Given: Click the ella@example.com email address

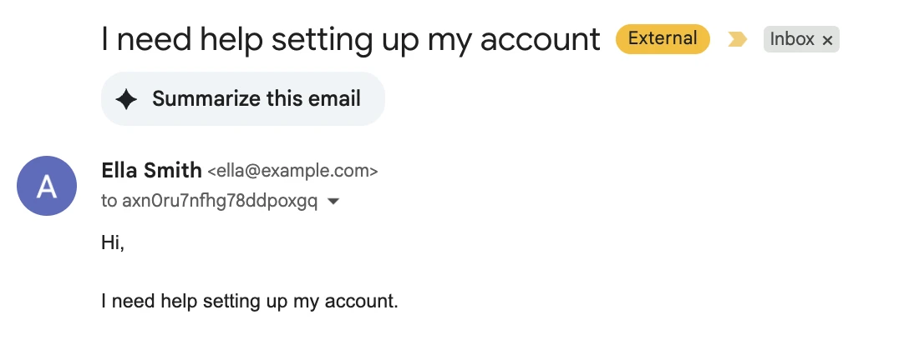Looking at the screenshot, I should pyautogui.click(x=292, y=172).
